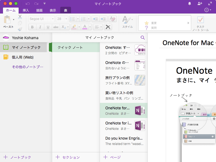Click the paragraph alignment icon
The width and height of the screenshot is (216, 162).
(x=97, y=27)
